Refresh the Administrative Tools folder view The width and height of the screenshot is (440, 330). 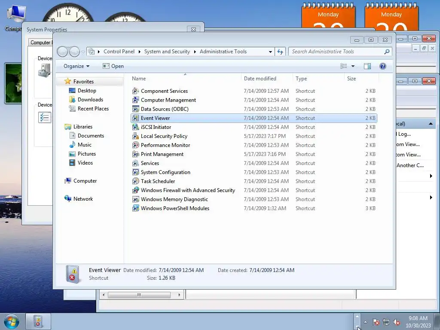point(280,52)
